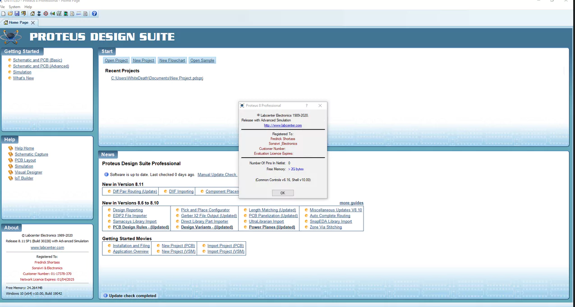
Task: Open the recent New Project.pdsprj file link
Action: (x=157, y=78)
